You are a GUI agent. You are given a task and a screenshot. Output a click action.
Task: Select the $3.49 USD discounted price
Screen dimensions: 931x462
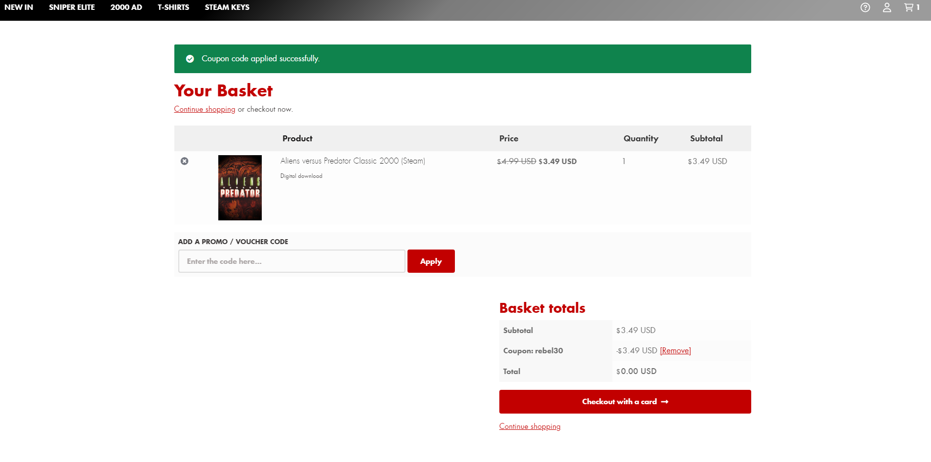point(558,162)
